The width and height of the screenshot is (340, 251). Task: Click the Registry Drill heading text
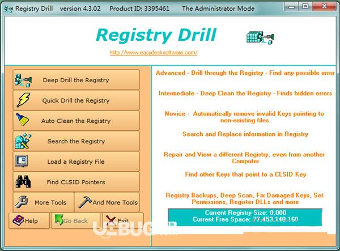(156, 35)
